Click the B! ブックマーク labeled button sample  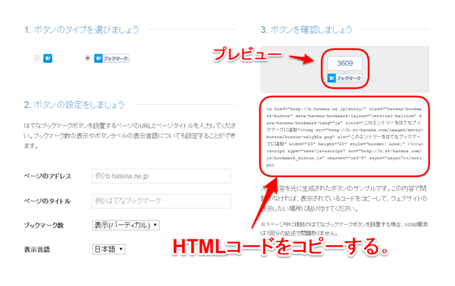click(x=111, y=59)
